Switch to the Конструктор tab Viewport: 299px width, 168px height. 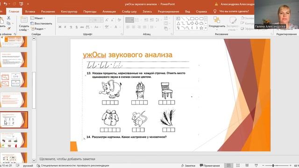pos(69,11)
